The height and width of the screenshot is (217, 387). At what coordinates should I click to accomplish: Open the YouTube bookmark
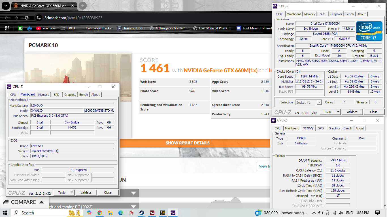coord(46,28)
